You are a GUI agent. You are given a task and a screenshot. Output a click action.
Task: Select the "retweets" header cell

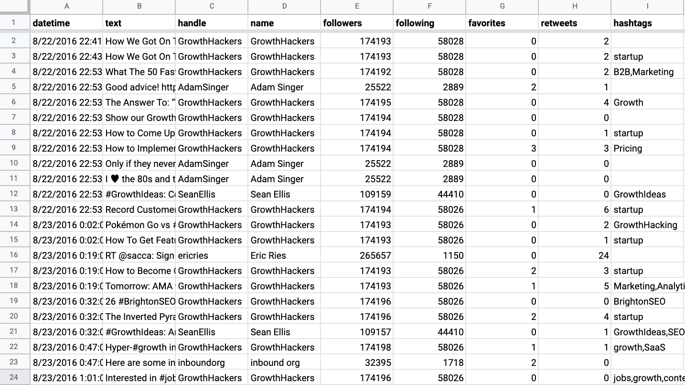tap(575, 23)
